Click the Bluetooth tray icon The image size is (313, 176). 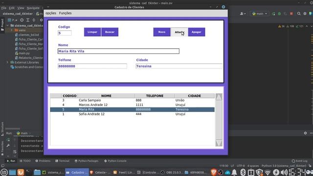click(243, 173)
